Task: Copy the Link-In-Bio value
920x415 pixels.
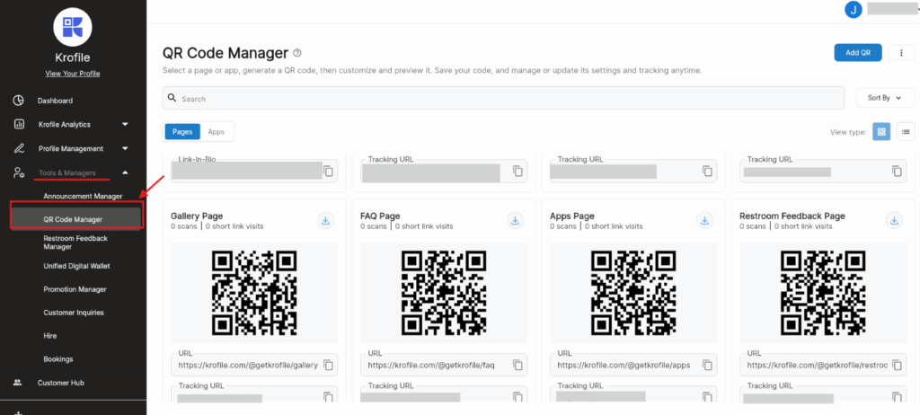Action: (329, 172)
